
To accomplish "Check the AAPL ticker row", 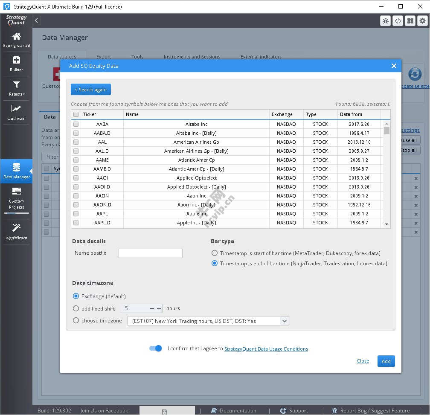I will tap(76, 214).
